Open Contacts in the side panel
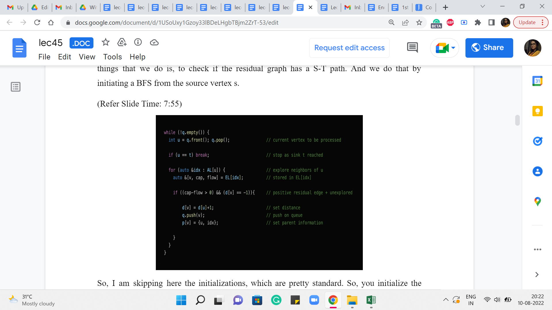Screen dimensions: 552x310 537,171
